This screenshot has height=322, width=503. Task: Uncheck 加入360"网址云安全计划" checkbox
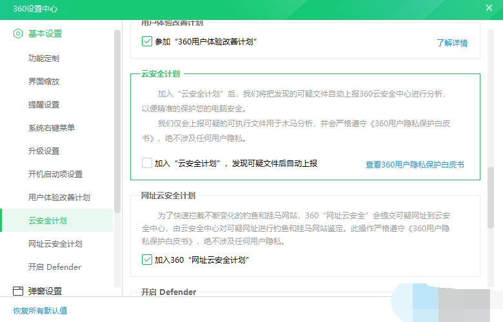tap(146, 260)
